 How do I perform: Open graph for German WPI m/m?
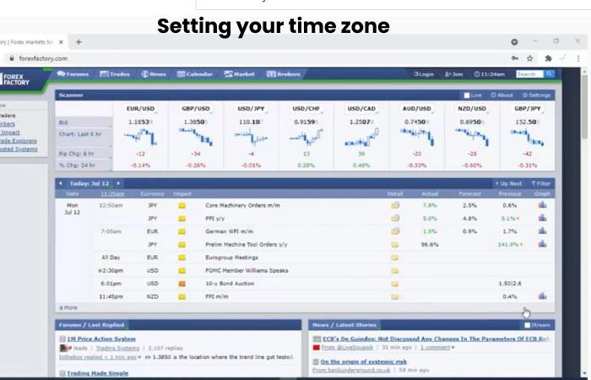pos(542,231)
